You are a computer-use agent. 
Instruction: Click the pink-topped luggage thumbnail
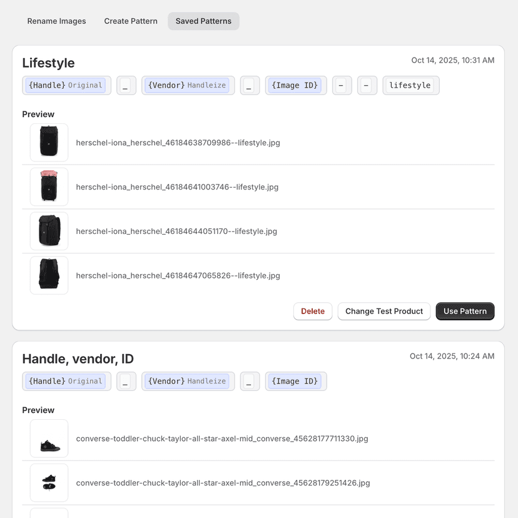coord(49,186)
